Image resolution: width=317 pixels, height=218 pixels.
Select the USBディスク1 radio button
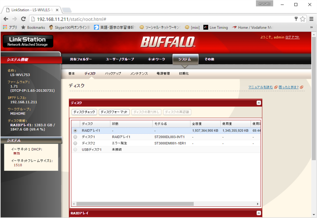75,149
